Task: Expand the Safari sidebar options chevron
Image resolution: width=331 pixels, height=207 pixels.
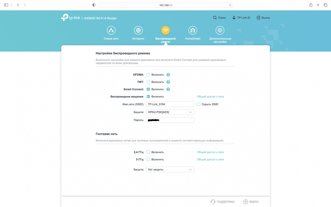Action: 11,5
